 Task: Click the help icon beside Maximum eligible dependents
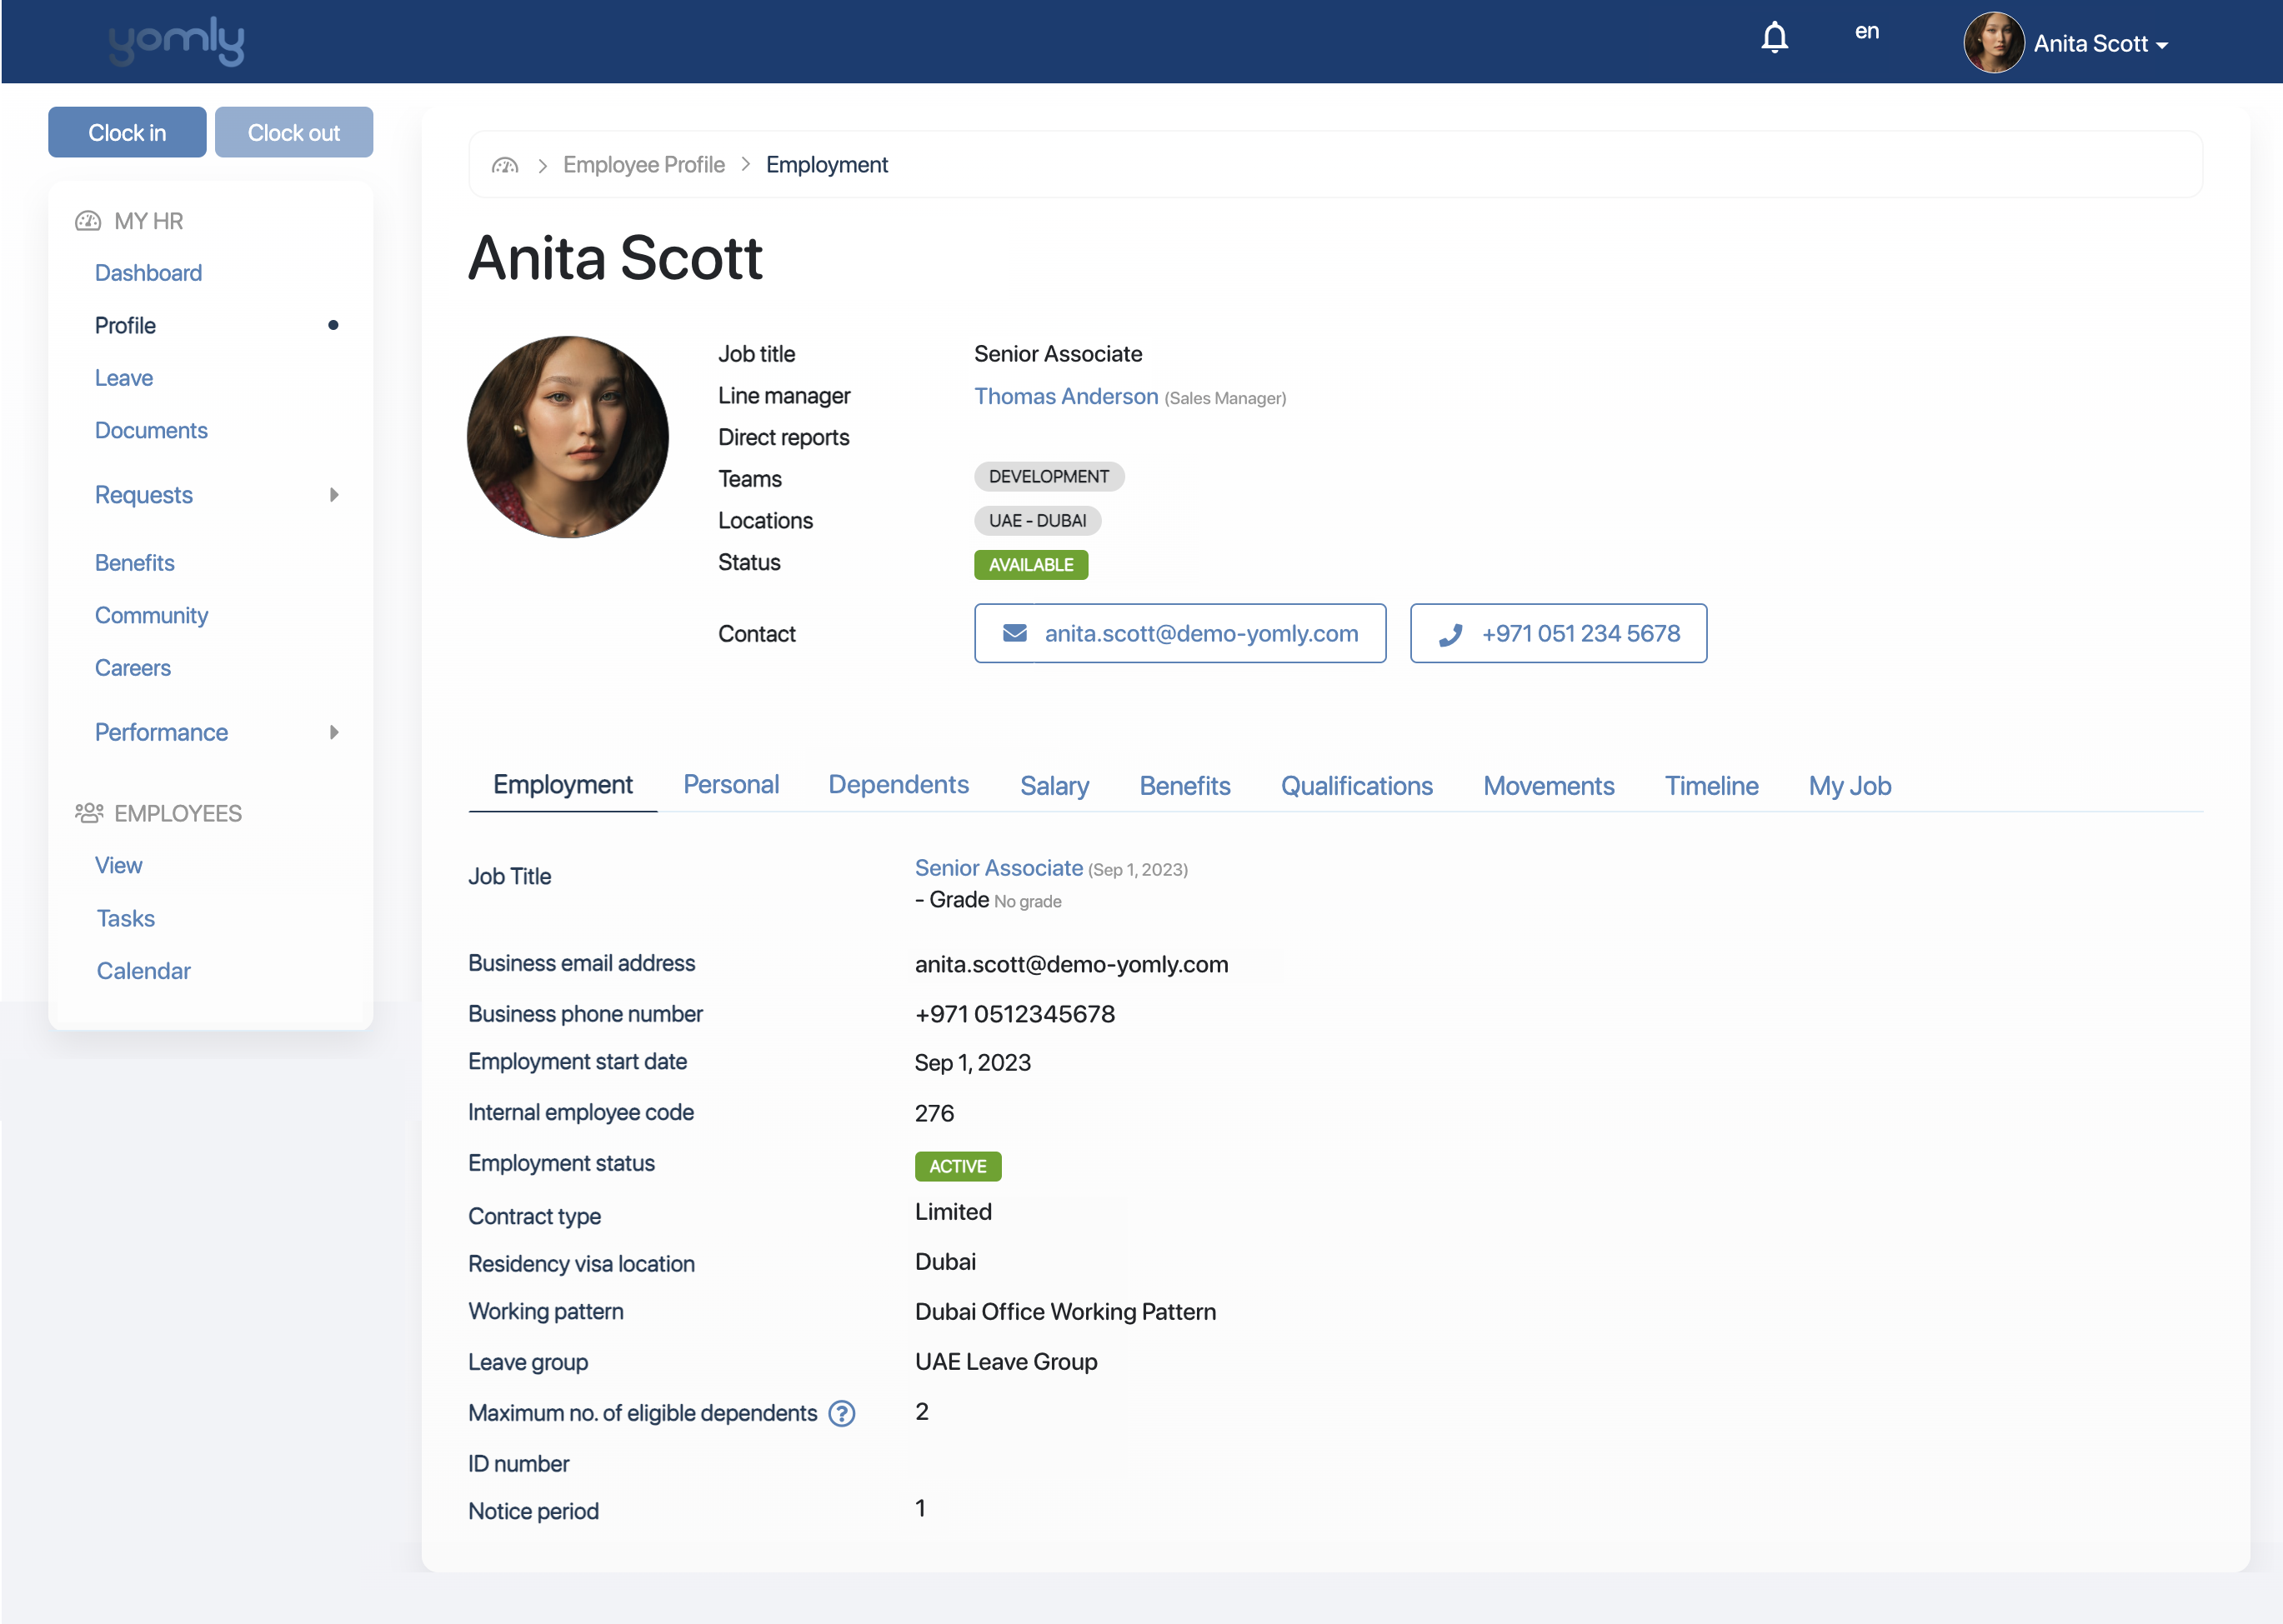pos(843,1413)
